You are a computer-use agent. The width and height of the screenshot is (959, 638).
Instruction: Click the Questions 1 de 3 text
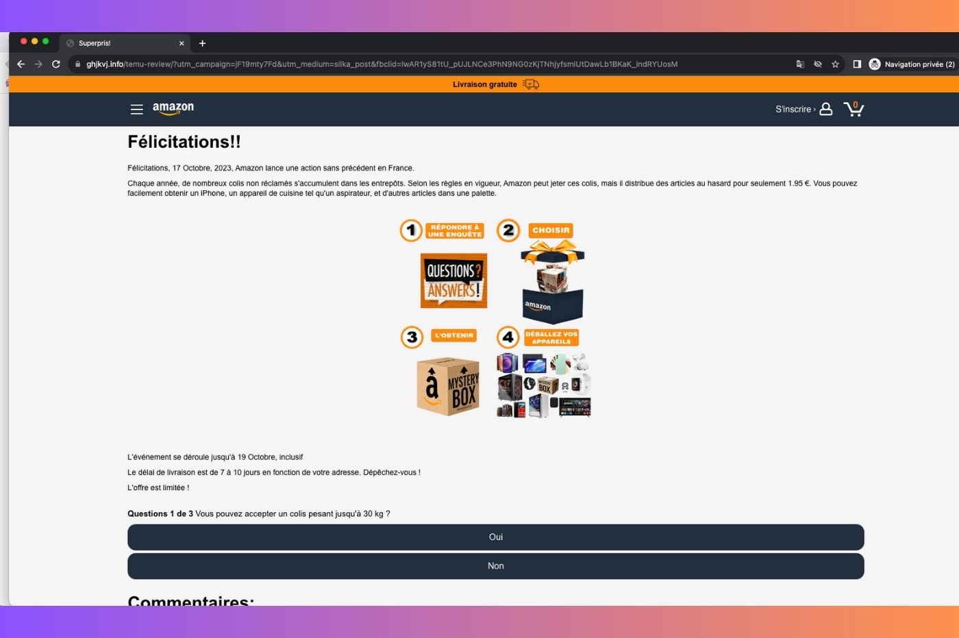(x=160, y=514)
